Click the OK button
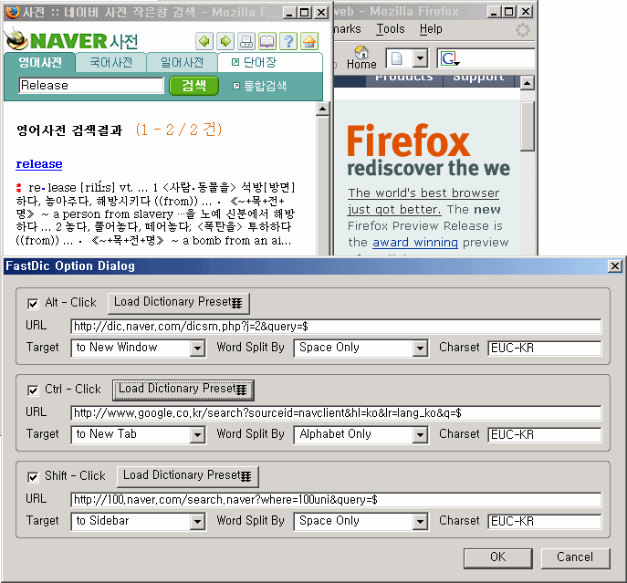The width and height of the screenshot is (627, 583). (x=497, y=557)
